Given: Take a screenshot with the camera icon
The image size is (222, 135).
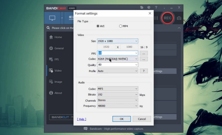Looking at the screenshot, I should [x=179, y=18].
